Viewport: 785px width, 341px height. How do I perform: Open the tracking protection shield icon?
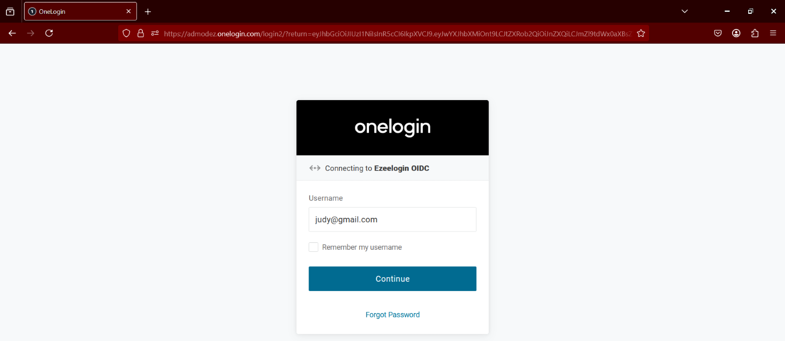tap(127, 33)
